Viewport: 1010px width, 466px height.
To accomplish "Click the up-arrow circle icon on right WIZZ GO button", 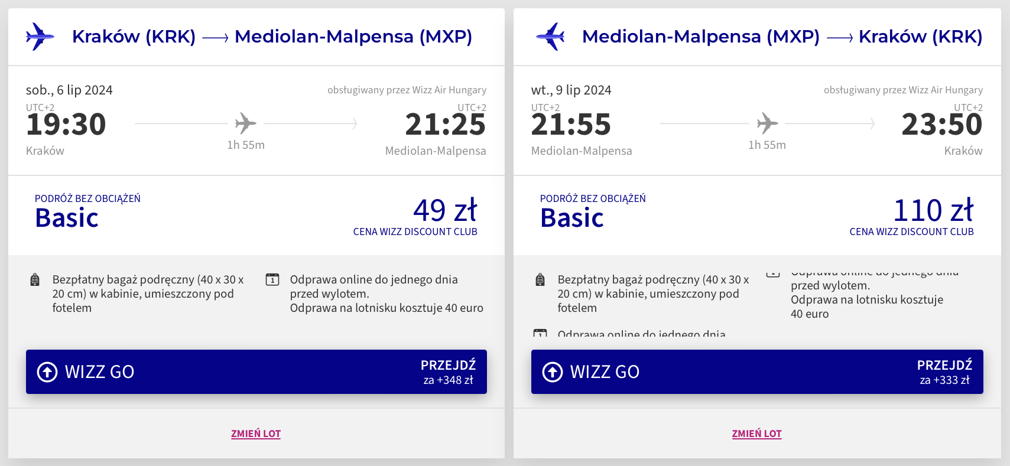I will point(553,372).
